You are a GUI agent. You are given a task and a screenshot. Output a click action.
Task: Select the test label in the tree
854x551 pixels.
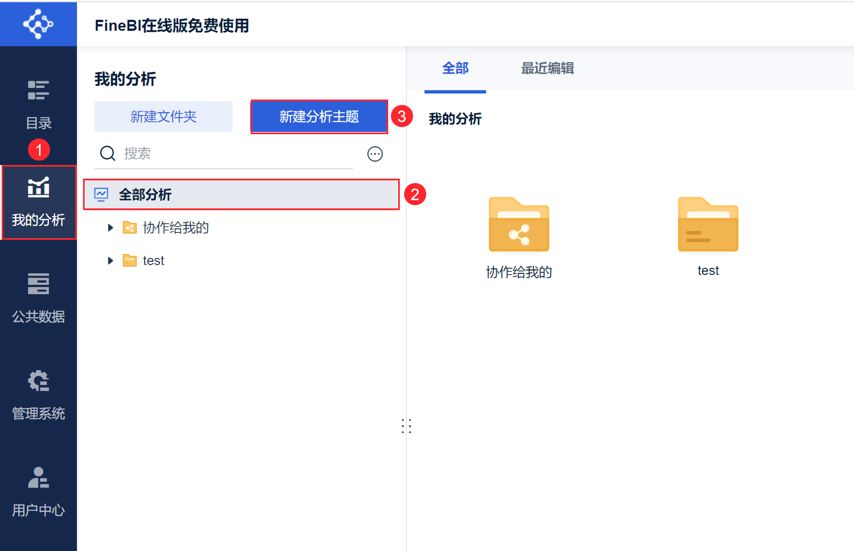[x=153, y=261]
